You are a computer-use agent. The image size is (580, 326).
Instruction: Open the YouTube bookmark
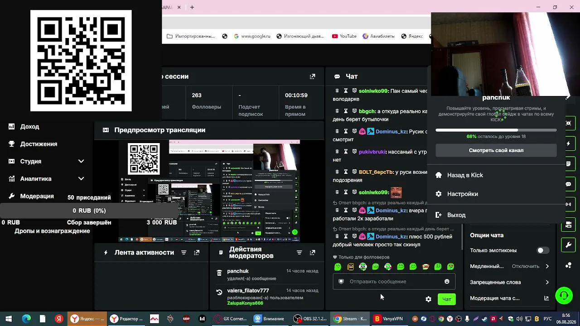344,36
